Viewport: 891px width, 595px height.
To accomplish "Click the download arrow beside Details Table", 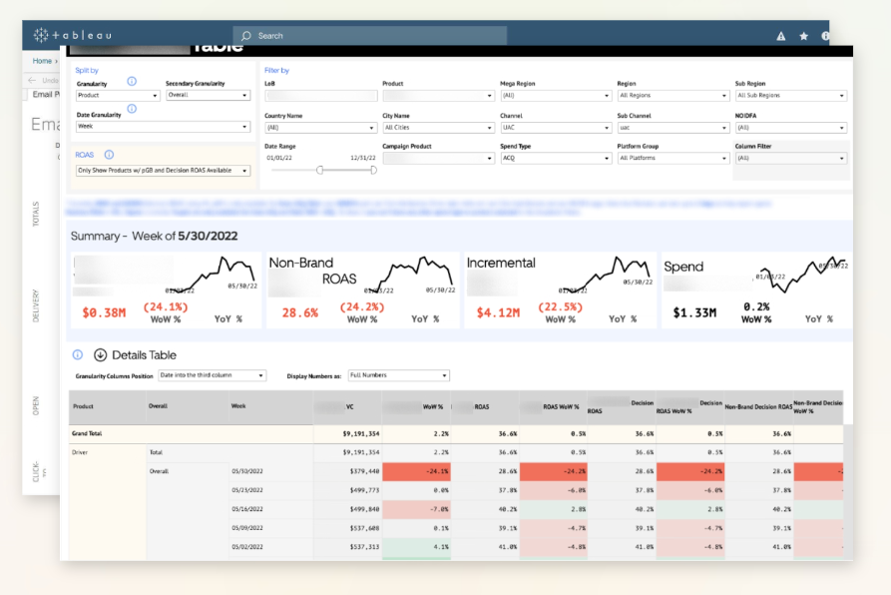I will click(x=100, y=355).
